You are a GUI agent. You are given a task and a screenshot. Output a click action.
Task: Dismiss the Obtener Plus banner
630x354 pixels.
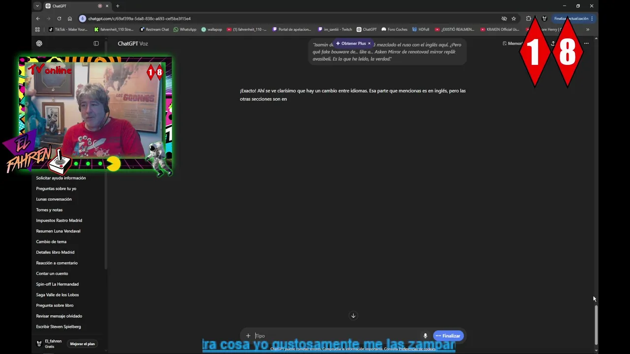click(369, 43)
